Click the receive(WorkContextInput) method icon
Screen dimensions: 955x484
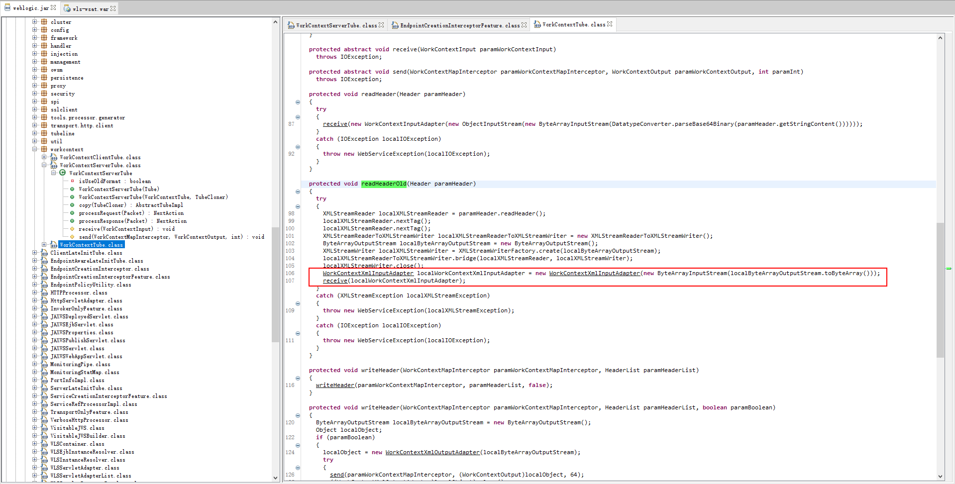[x=72, y=229]
